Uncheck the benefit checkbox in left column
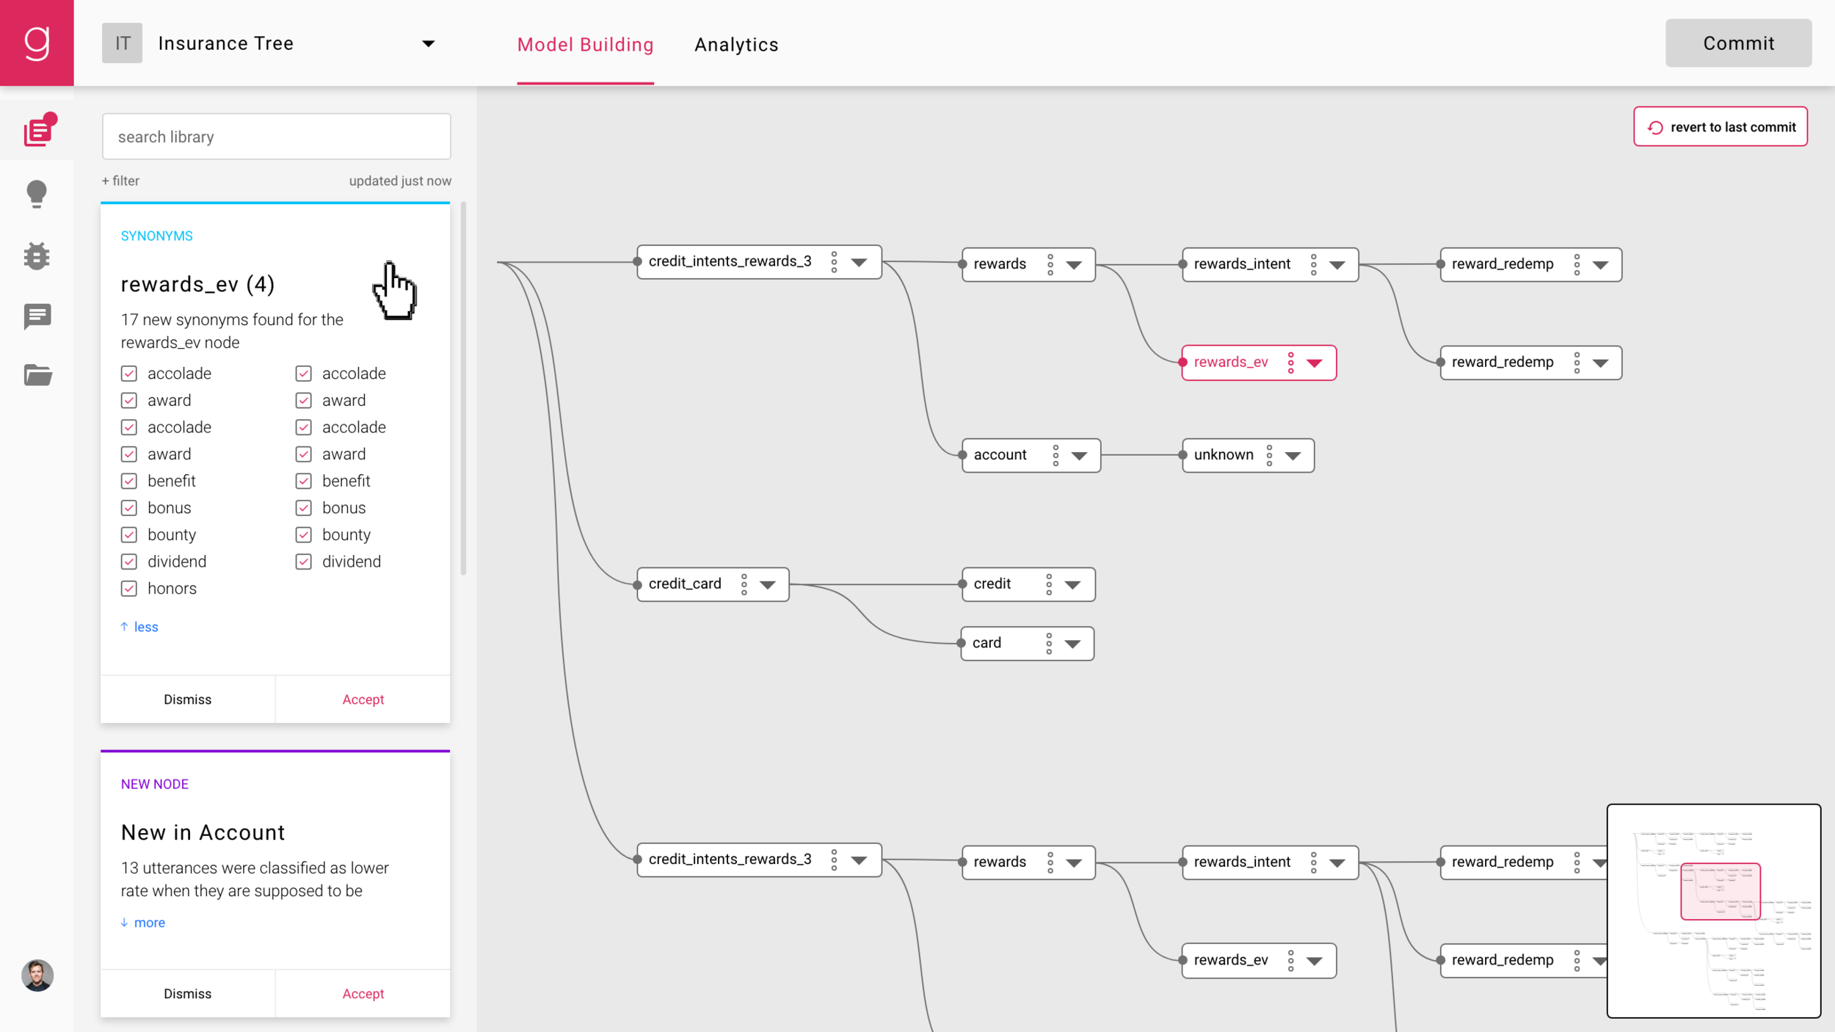 (x=129, y=481)
